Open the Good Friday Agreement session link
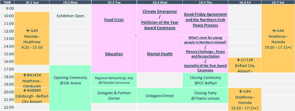295x111 pixels. click(x=205, y=20)
